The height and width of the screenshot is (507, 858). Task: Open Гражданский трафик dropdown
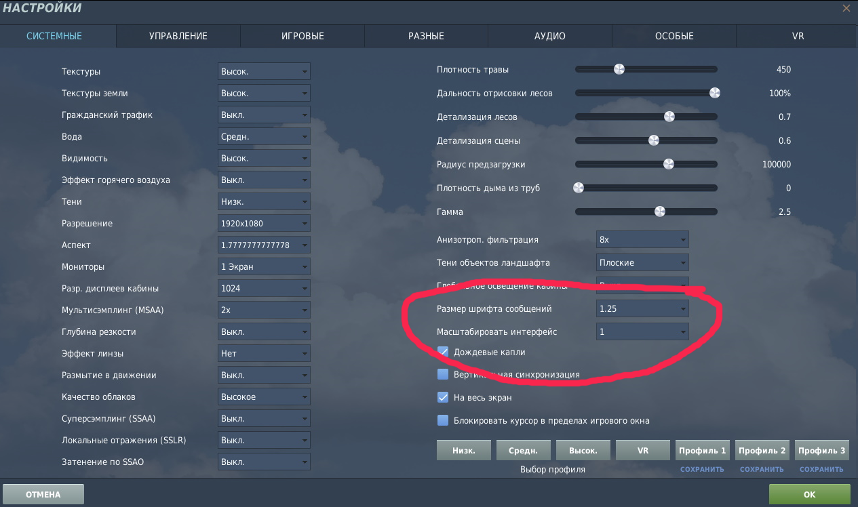[x=264, y=115]
